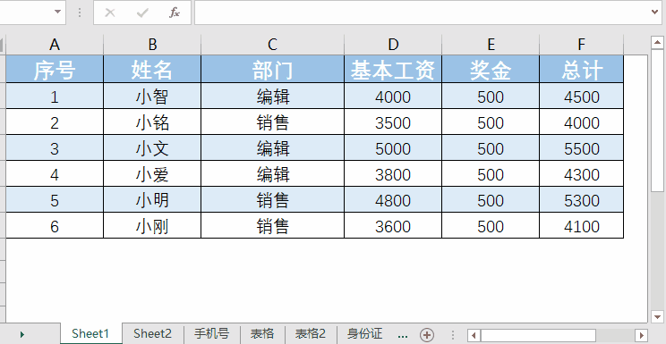Viewport: 666px width, 344px height.
Task: Click the 部门 header cell
Action: click(x=272, y=69)
